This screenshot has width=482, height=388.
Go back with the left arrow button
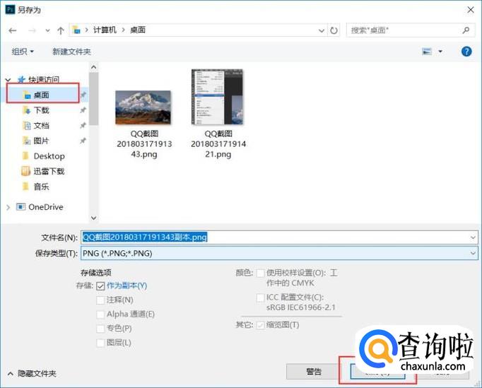pos(13,30)
